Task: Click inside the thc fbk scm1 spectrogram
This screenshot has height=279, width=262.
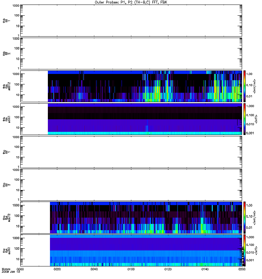Action: coord(146,250)
